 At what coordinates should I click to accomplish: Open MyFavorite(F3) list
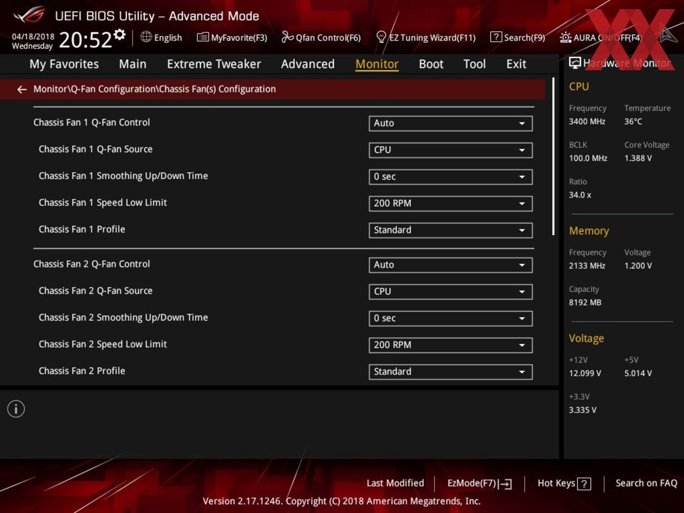[232, 37]
